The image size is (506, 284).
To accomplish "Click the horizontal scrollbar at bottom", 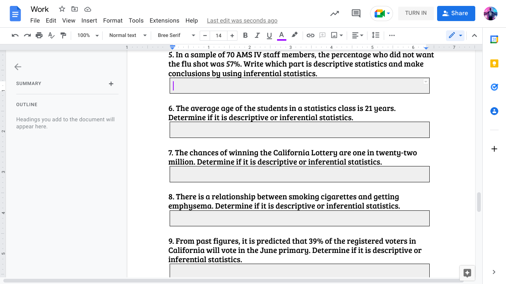I will coord(233,281).
